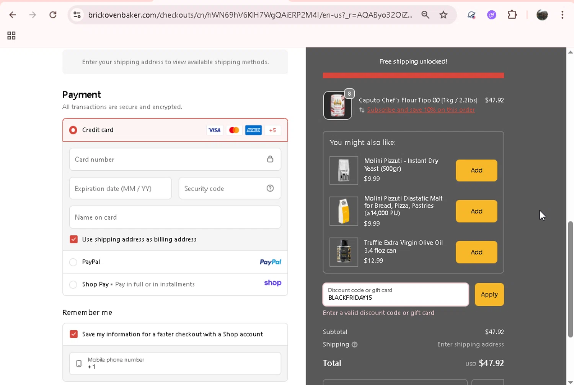This screenshot has width=574, height=385.
Task: Click the 'Enter shipping address' text
Action: click(x=470, y=344)
